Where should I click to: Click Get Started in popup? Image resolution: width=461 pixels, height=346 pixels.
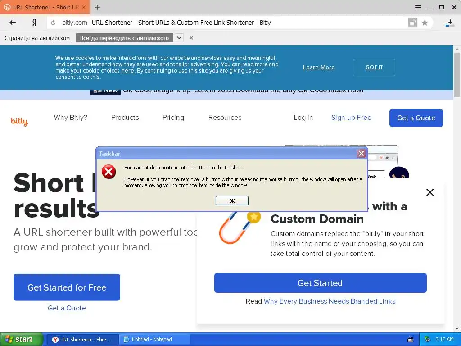click(x=320, y=283)
